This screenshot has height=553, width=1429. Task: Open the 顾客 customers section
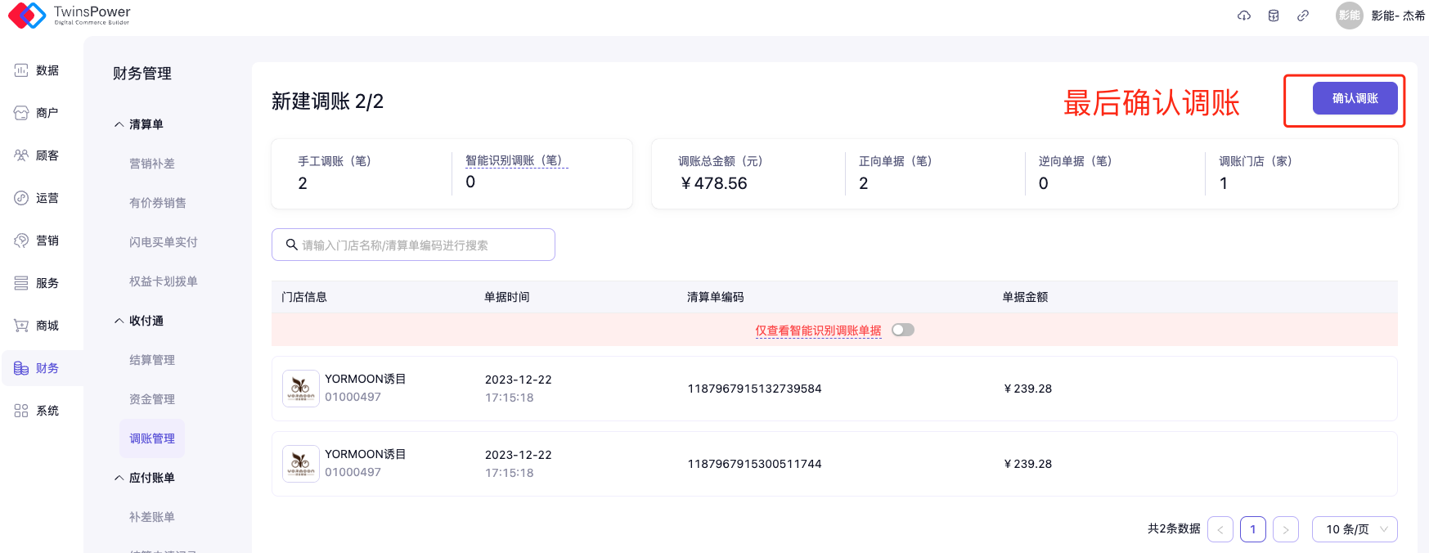click(38, 155)
